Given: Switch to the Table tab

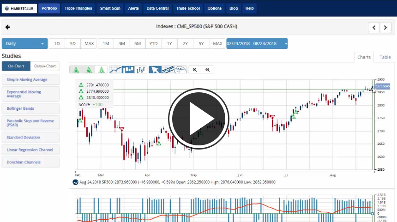Looking at the screenshot, I should point(385,57).
